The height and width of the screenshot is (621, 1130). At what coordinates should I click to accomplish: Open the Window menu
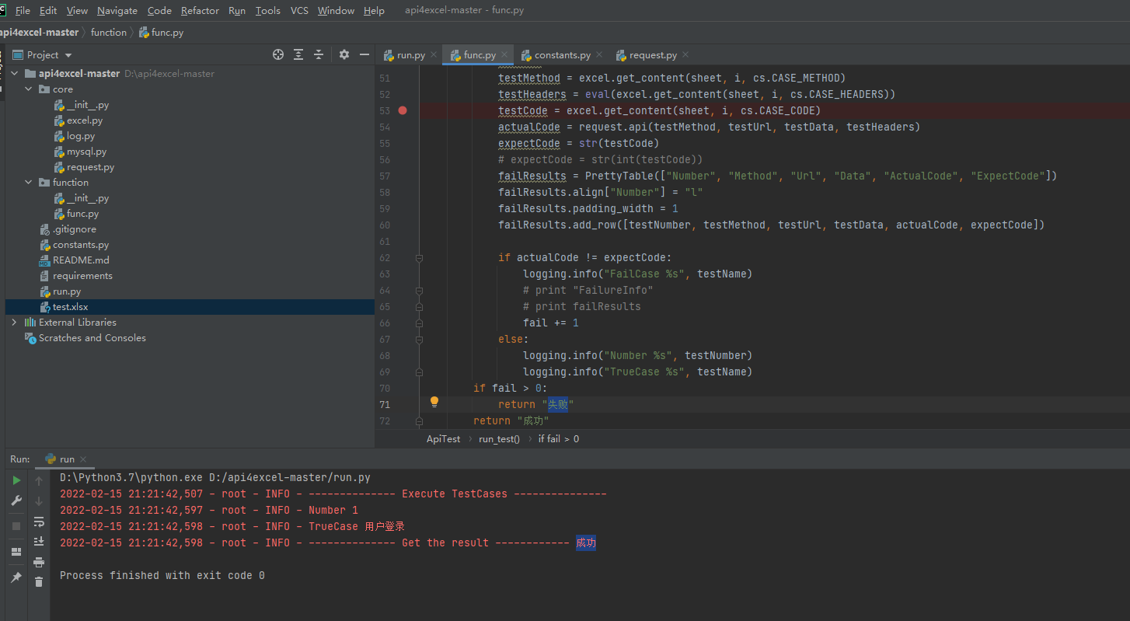tap(336, 11)
